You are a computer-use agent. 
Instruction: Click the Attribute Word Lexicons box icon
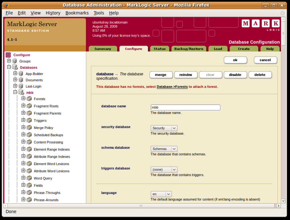29,171
